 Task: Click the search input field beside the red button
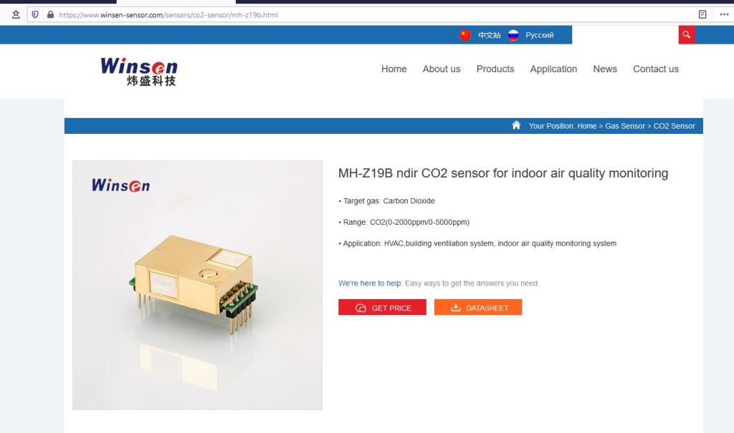point(625,34)
